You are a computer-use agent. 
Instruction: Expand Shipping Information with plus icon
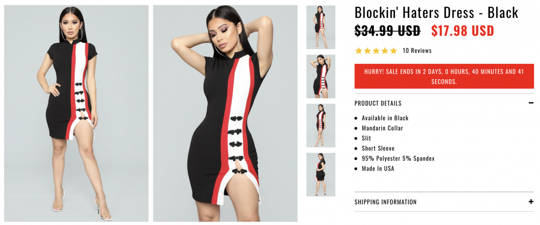pyautogui.click(x=531, y=202)
